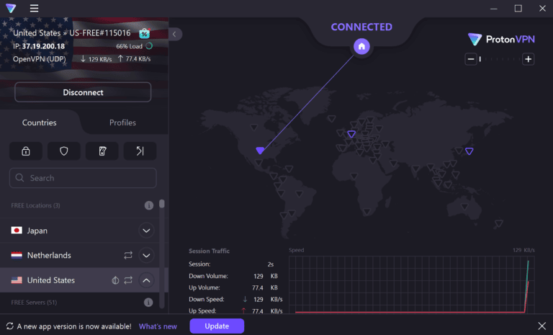Screen dimensions: 553x335
Task: Click the connected US map marker
Action: click(x=260, y=151)
